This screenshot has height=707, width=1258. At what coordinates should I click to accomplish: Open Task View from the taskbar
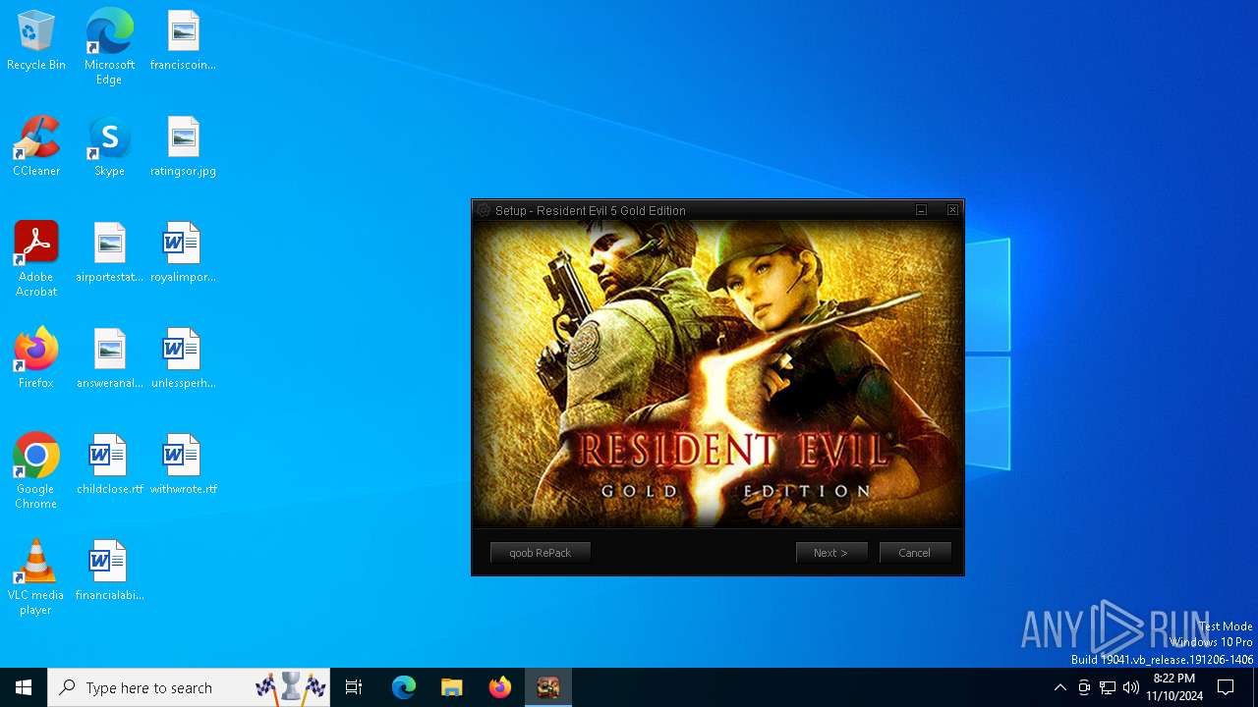coord(354,687)
